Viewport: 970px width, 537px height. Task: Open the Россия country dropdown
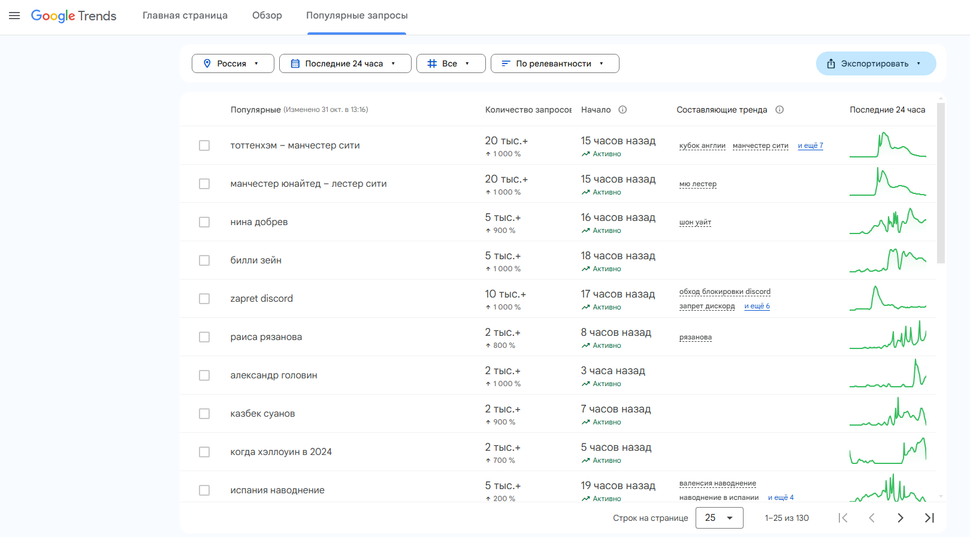click(x=233, y=63)
